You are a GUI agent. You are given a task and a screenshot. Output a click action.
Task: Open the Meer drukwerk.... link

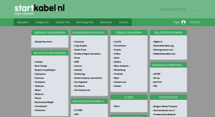122,66
